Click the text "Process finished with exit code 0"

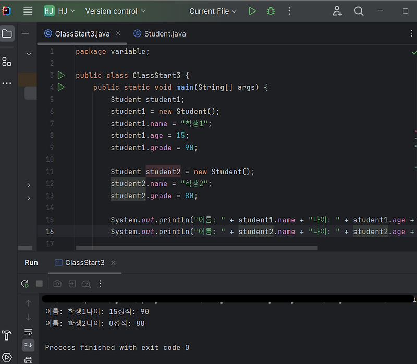(x=117, y=347)
